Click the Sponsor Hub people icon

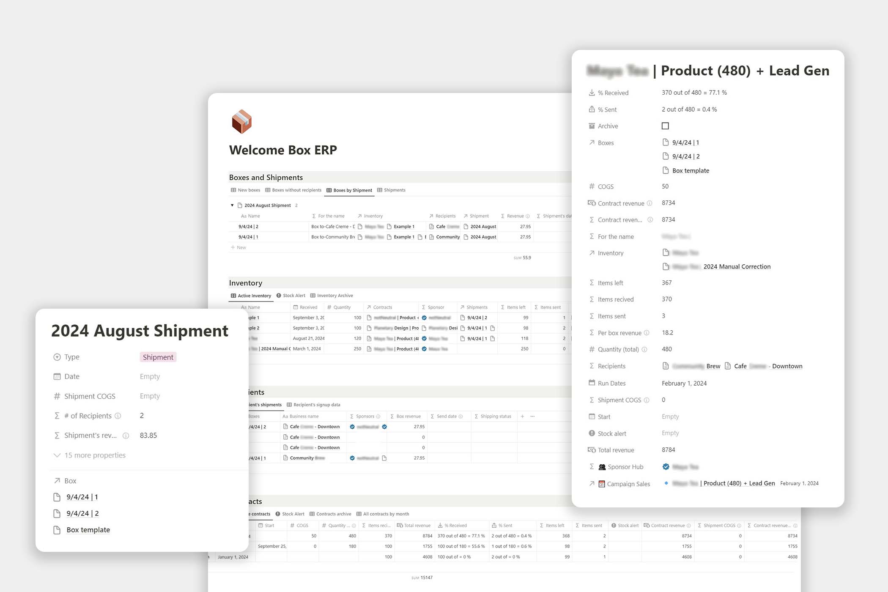[602, 466]
